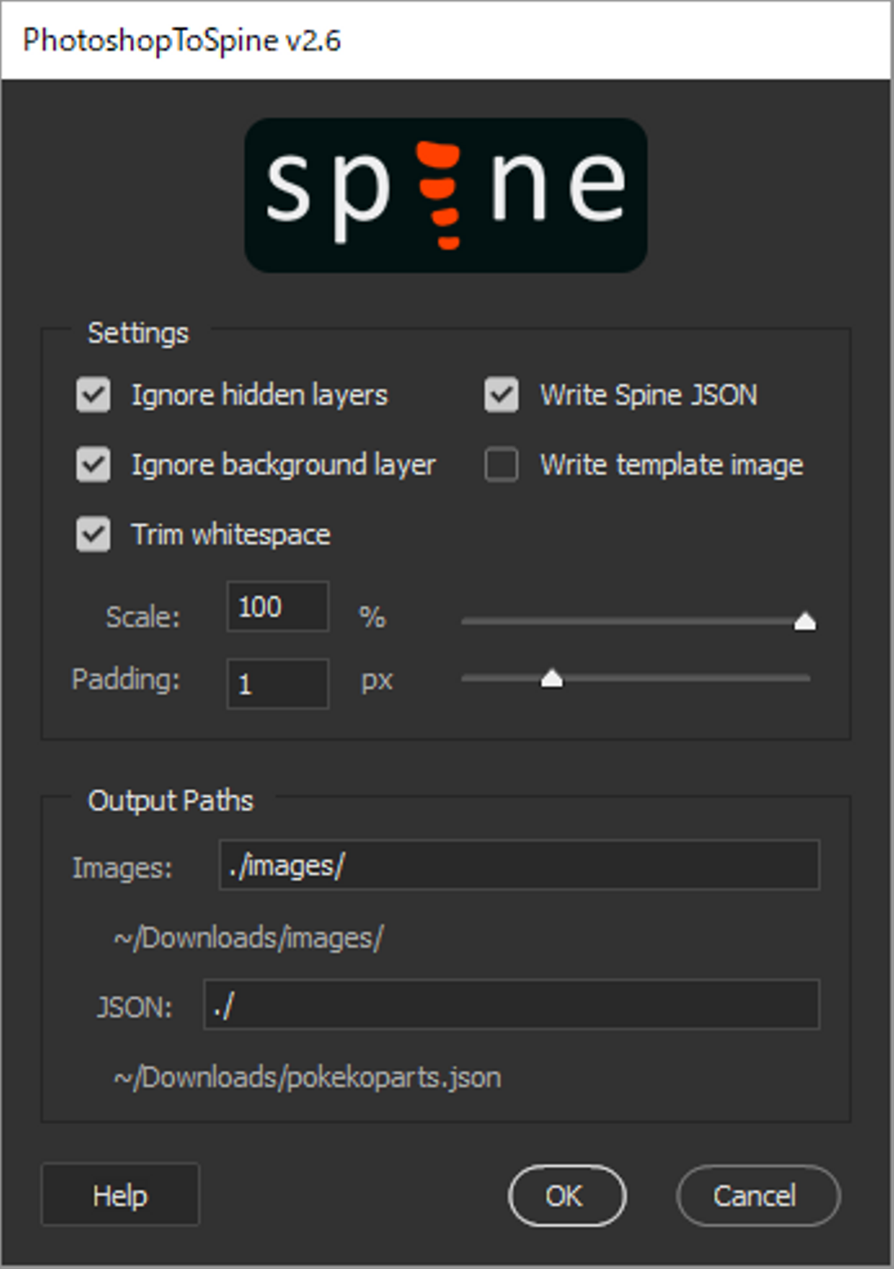Image resolution: width=894 pixels, height=1269 pixels.
Task: Click the Settings group label
Action: click(138, 333)
